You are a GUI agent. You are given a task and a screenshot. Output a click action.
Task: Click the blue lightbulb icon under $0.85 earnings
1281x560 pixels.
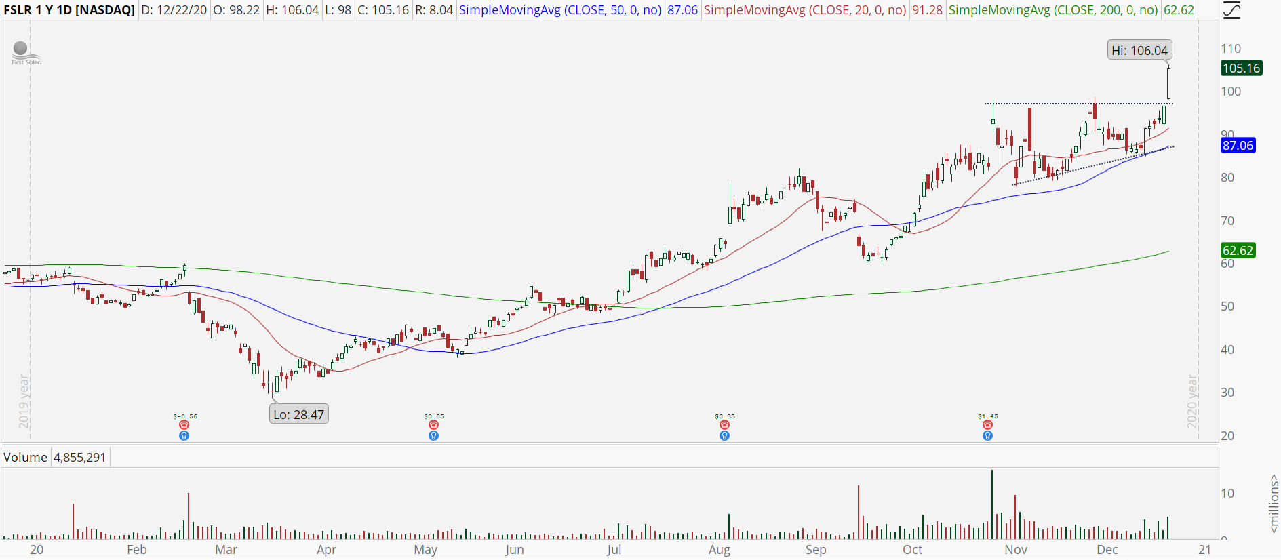pos(434,436)
